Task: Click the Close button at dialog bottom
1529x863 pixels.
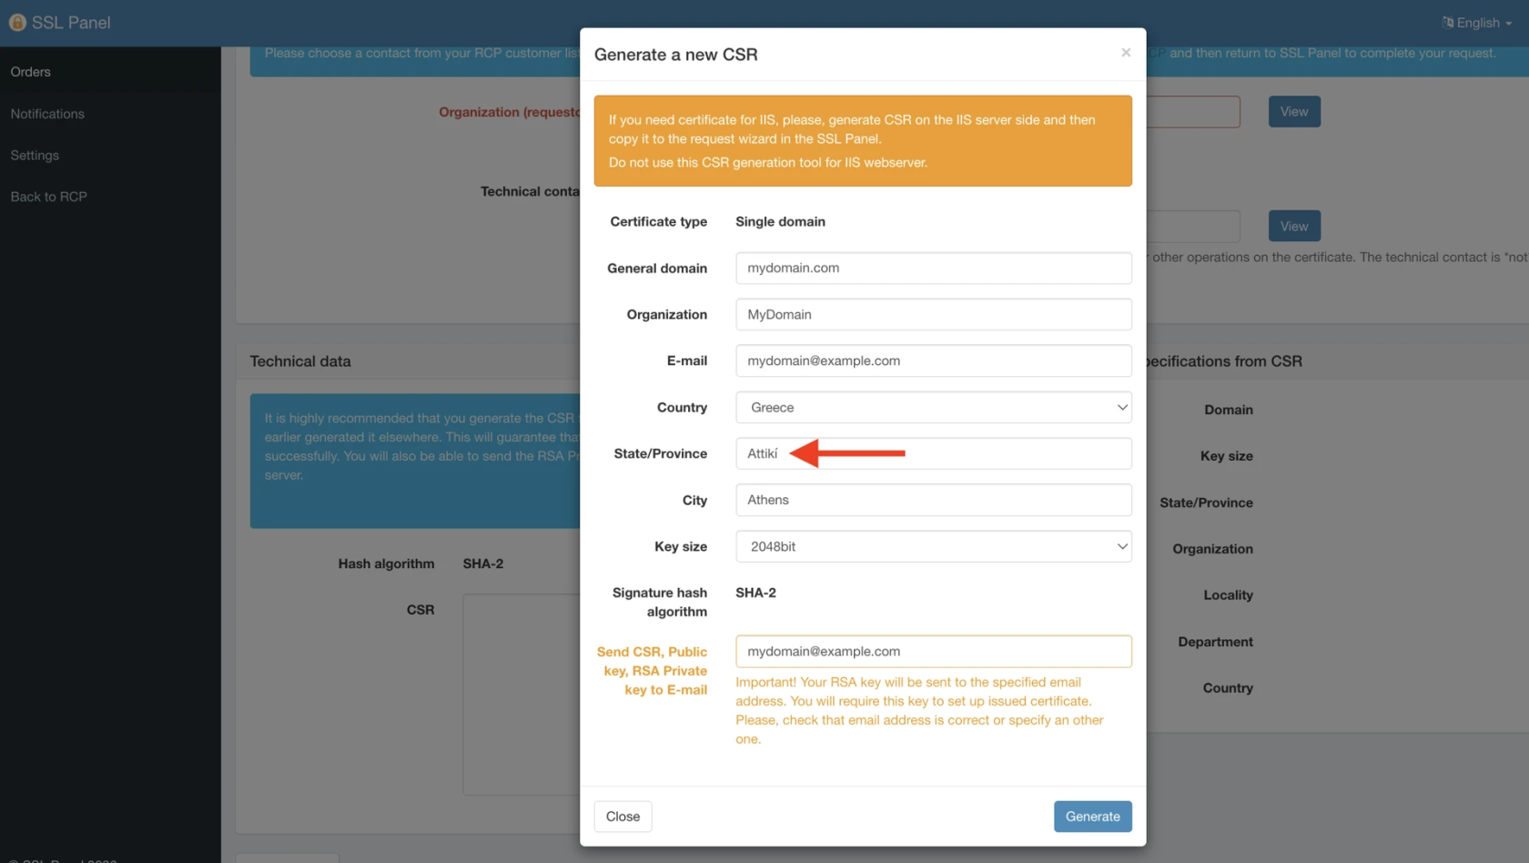Action: 623,817
